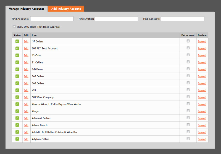221x154 pixels.
Task: Edit the 509 Wine Company account
Action: point(26,97)
